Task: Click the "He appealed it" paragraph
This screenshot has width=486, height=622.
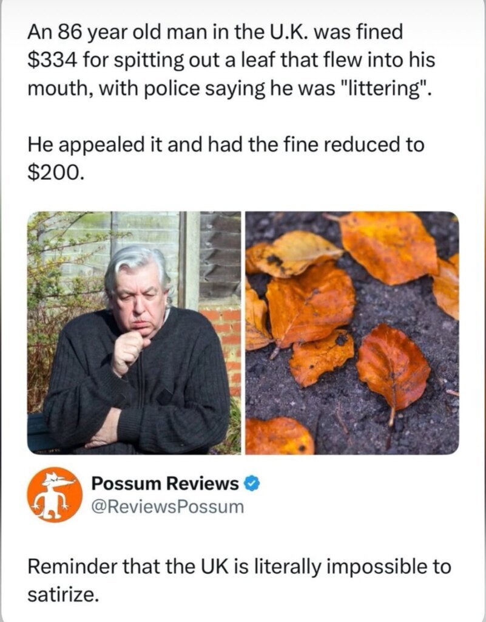Action: pyautogui.click(x=226, y=159)
